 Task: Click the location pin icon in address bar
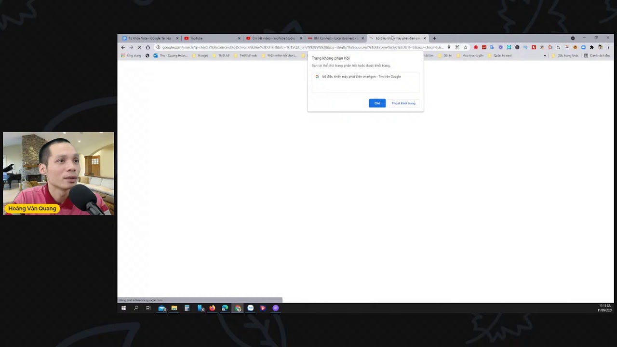(x=449, y=47)
